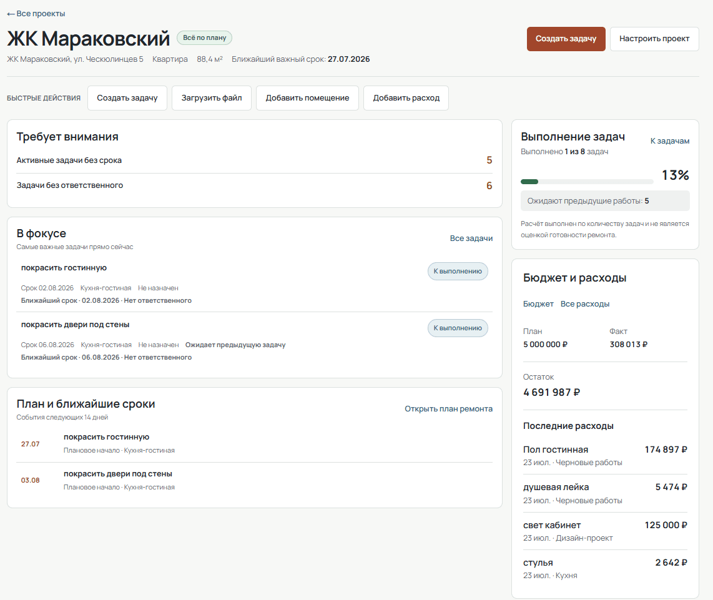Screen dimensions: 713x600
Task: Click 'Срок 02.08.2026' in focus task
Action: tap(47, 288)
